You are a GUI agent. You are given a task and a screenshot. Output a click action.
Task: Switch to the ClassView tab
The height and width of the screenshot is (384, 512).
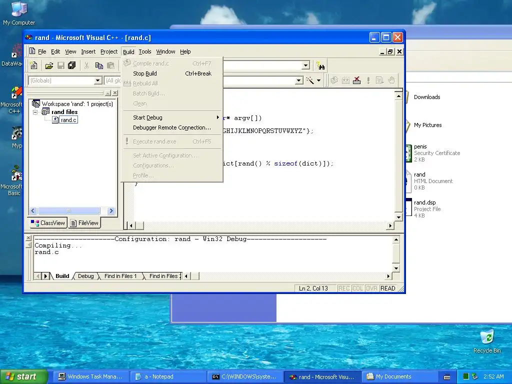48,223
